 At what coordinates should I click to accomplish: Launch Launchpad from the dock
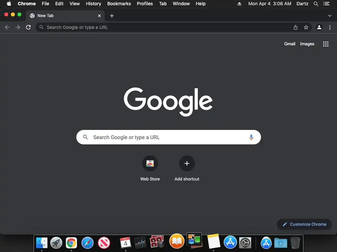coord(56,242)
